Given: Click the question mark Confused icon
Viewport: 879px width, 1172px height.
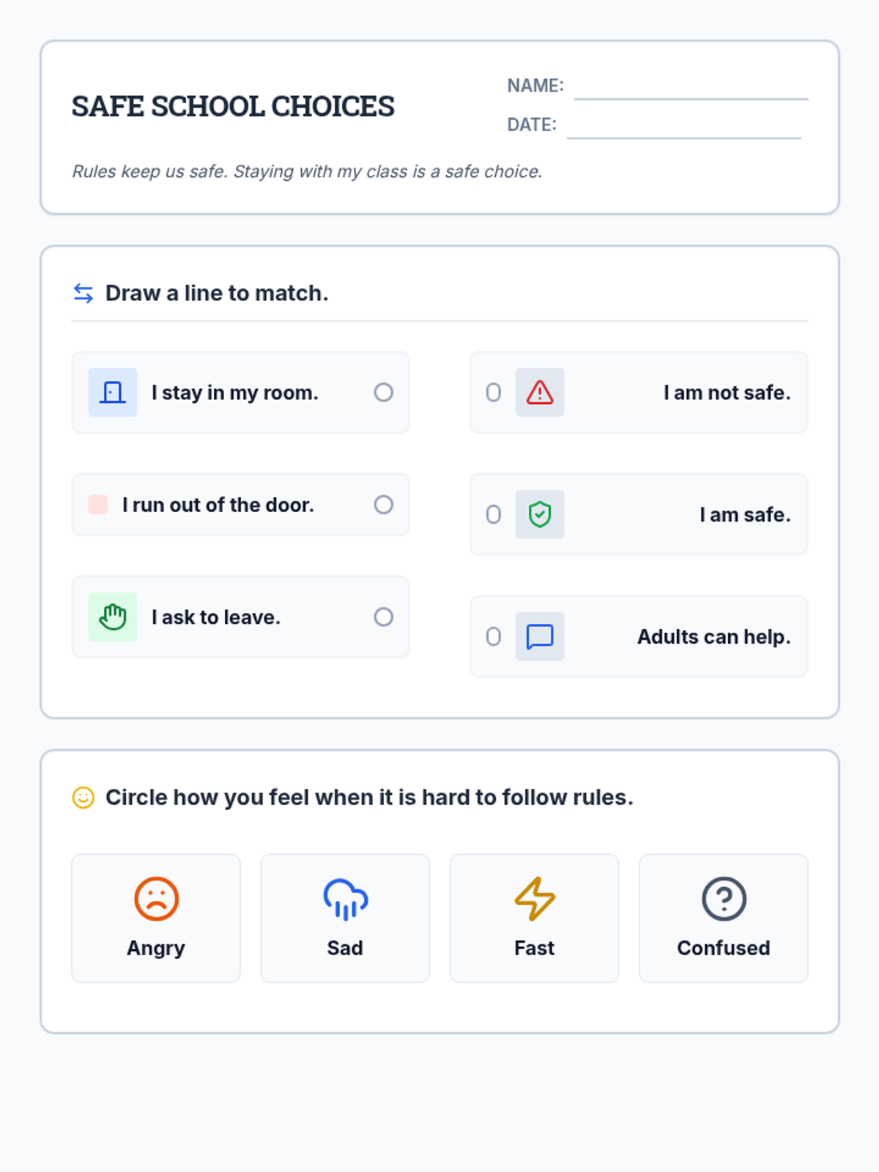Looking at the screenshot, I should tap(724, 899).
